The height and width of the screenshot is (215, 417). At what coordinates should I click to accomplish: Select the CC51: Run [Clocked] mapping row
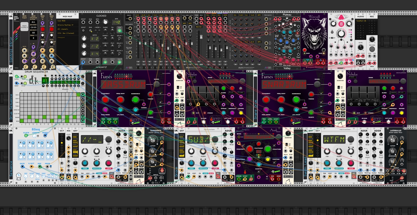(68, 33)
